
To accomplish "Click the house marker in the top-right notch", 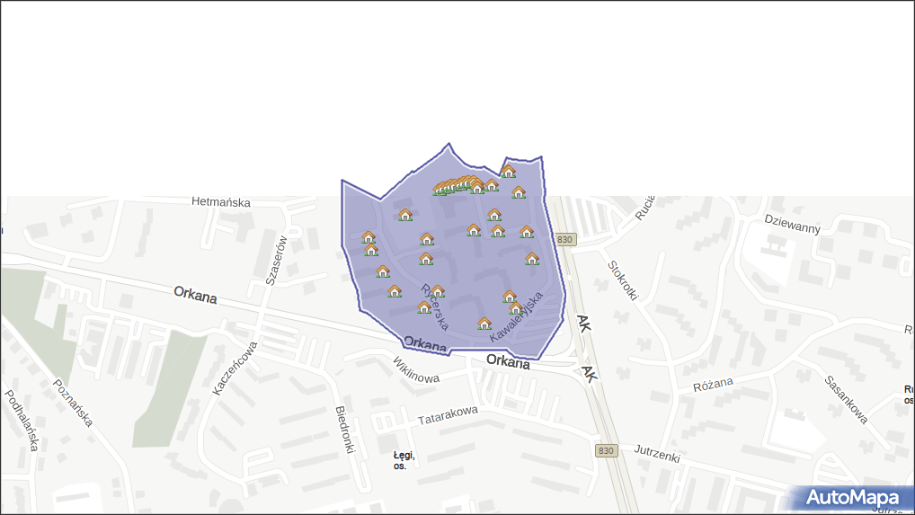I will pos(508,171).
